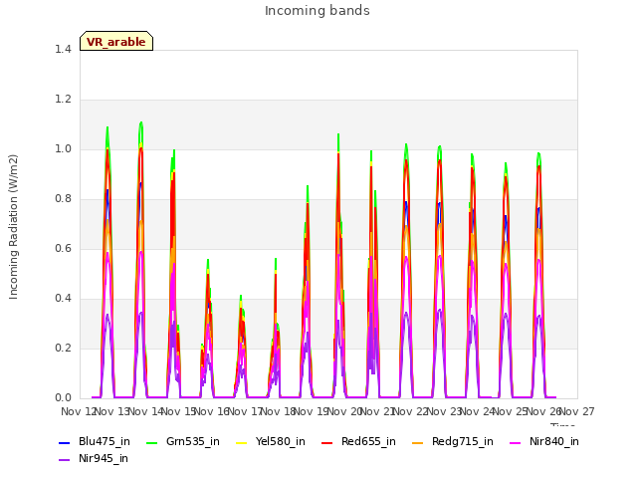This screenshot has width=637, height=478.
Task: Click the Yel580_in legend entry
Action: pyautogui.click(x=271, y=442)
